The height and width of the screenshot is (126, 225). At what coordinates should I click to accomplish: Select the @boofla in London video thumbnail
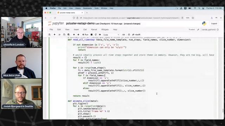coord(21,32)
